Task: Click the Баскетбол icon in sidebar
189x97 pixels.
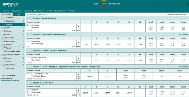Action: (x=5, y=38)
